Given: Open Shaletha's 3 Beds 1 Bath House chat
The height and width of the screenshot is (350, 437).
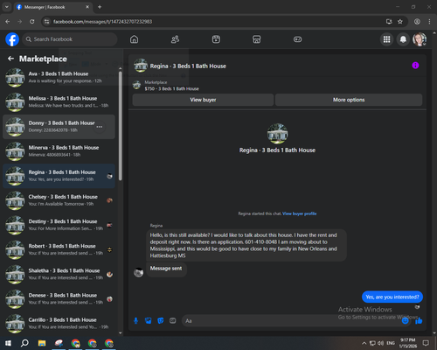Looking at the screenshot, I should tap(59, 274).
